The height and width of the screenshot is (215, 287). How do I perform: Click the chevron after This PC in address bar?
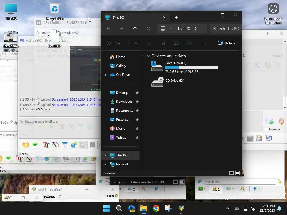[x=196, y=29]
